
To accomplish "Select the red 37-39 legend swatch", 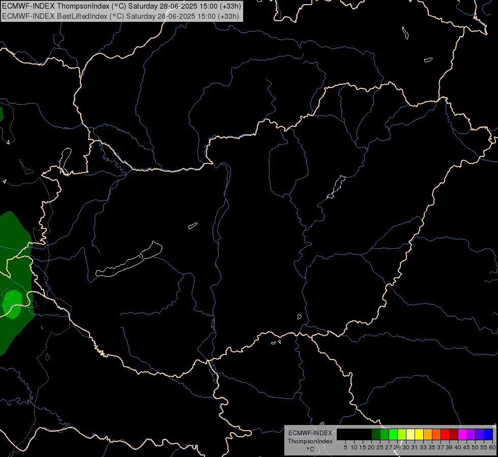I will pyautogui.click(x=445, y=434).
